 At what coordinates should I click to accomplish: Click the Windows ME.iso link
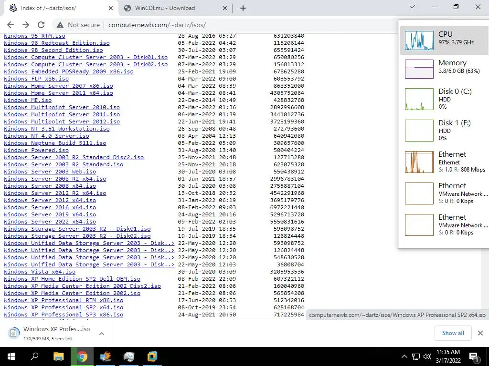tap(27, 100)
